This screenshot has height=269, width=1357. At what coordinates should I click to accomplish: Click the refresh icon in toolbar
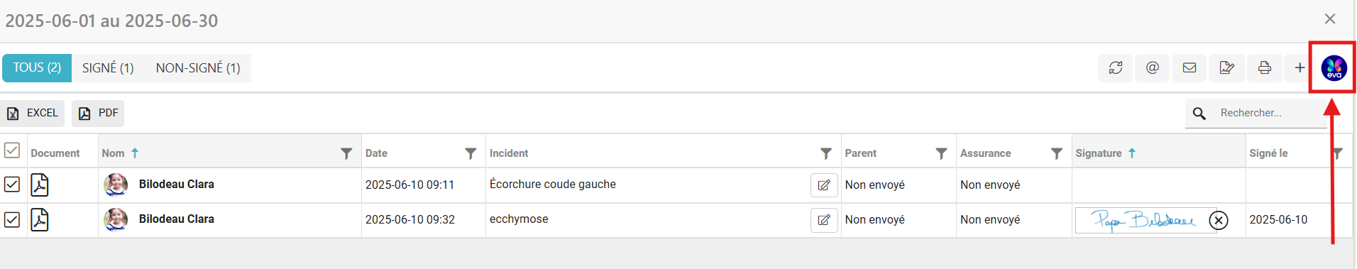1115,68
